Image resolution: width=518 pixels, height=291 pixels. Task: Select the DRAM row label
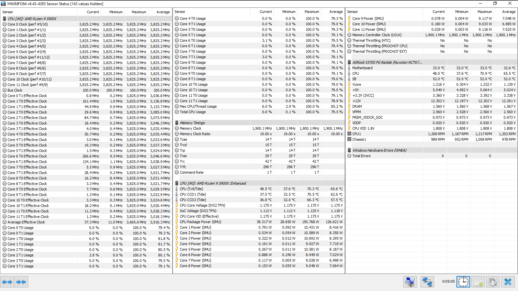click(x=357, y=106)
